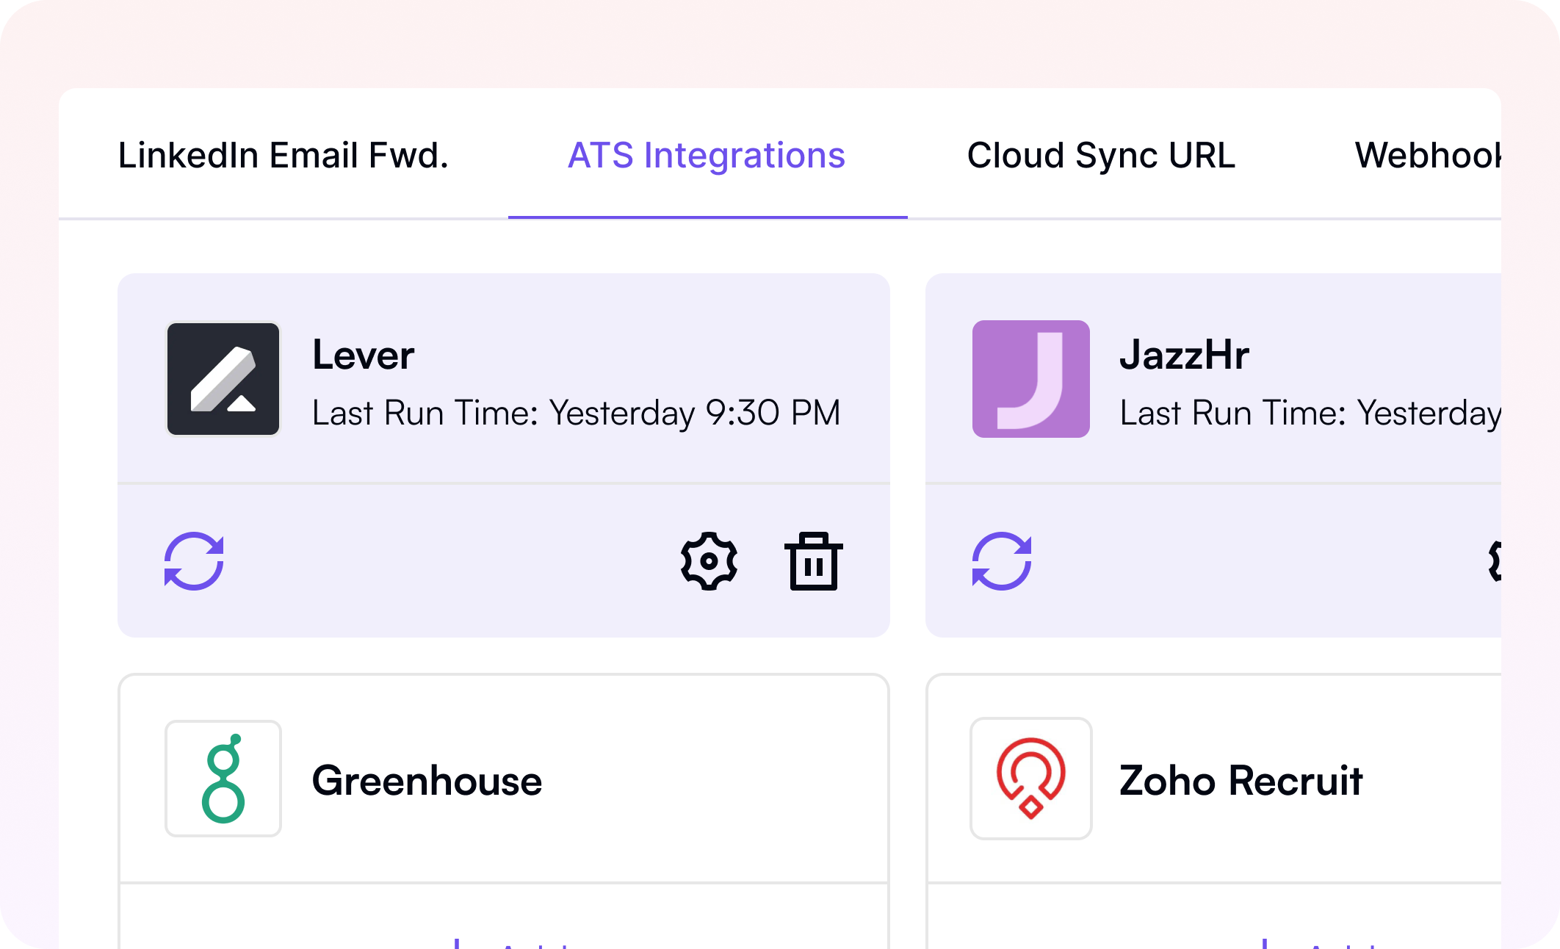Viewport: 1560px width, 949px height.
Task: Click the JazzHr sync refresh icon
Action: click(x=1002, y=561)
